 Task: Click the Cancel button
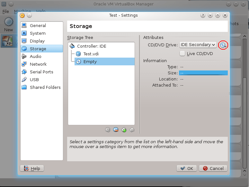coord(213,168)
